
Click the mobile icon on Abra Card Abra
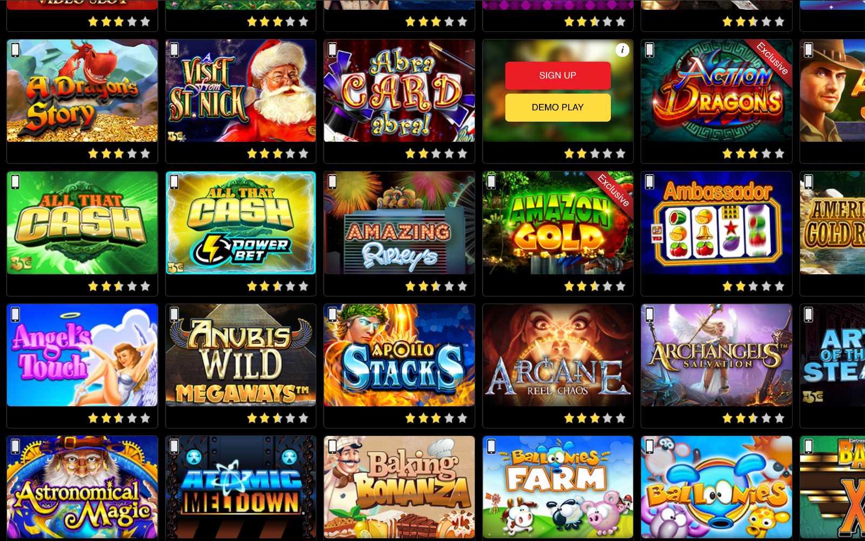(x=332, y=50)
